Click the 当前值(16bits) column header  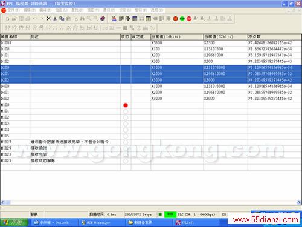point(177,36)
